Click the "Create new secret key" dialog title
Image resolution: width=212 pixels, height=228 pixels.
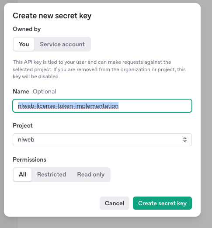coord(52,16)
